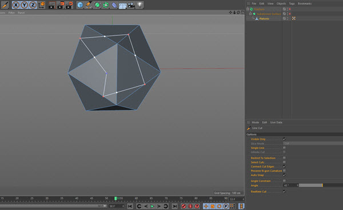
Task: Click the Record Active Objects keyframe button
Action: (184, 206)
